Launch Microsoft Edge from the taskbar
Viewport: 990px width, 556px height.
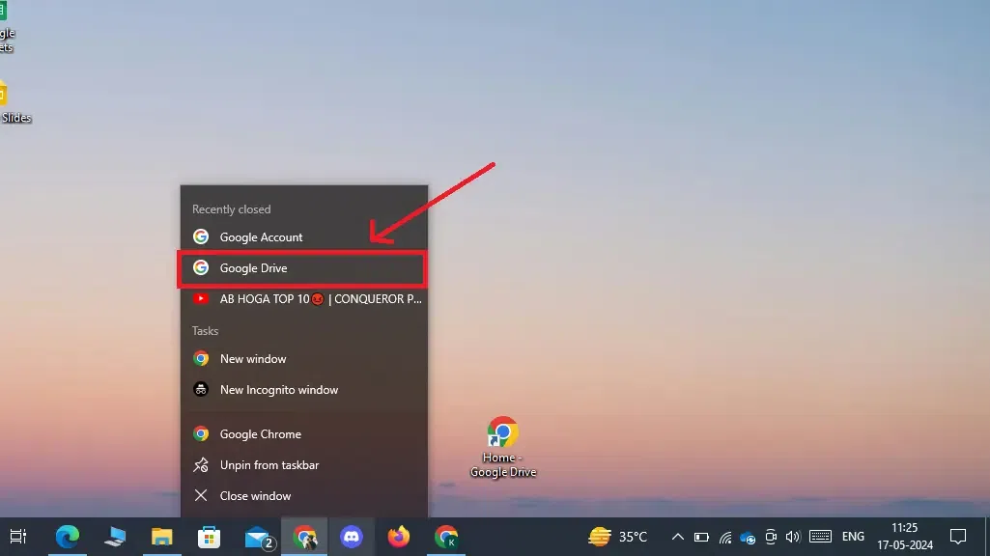[68, 537]
